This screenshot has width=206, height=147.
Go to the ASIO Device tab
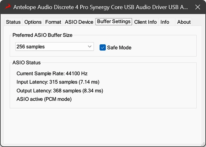pos(79,22)
